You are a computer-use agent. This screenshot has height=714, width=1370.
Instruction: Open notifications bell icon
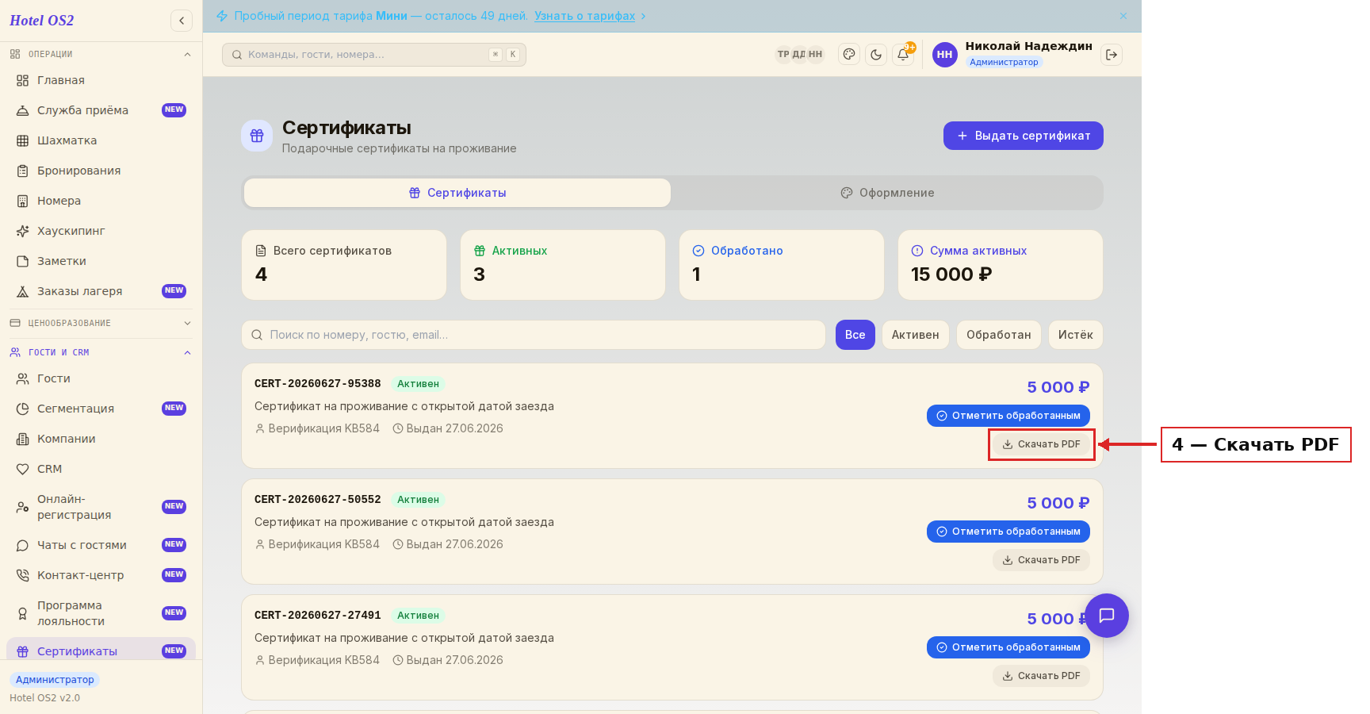coord(903,55)
